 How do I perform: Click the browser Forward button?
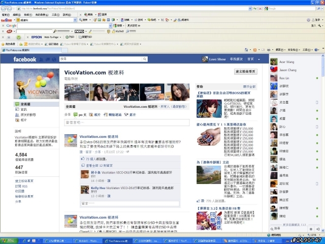pyautogui.click(x=9, y=9)
